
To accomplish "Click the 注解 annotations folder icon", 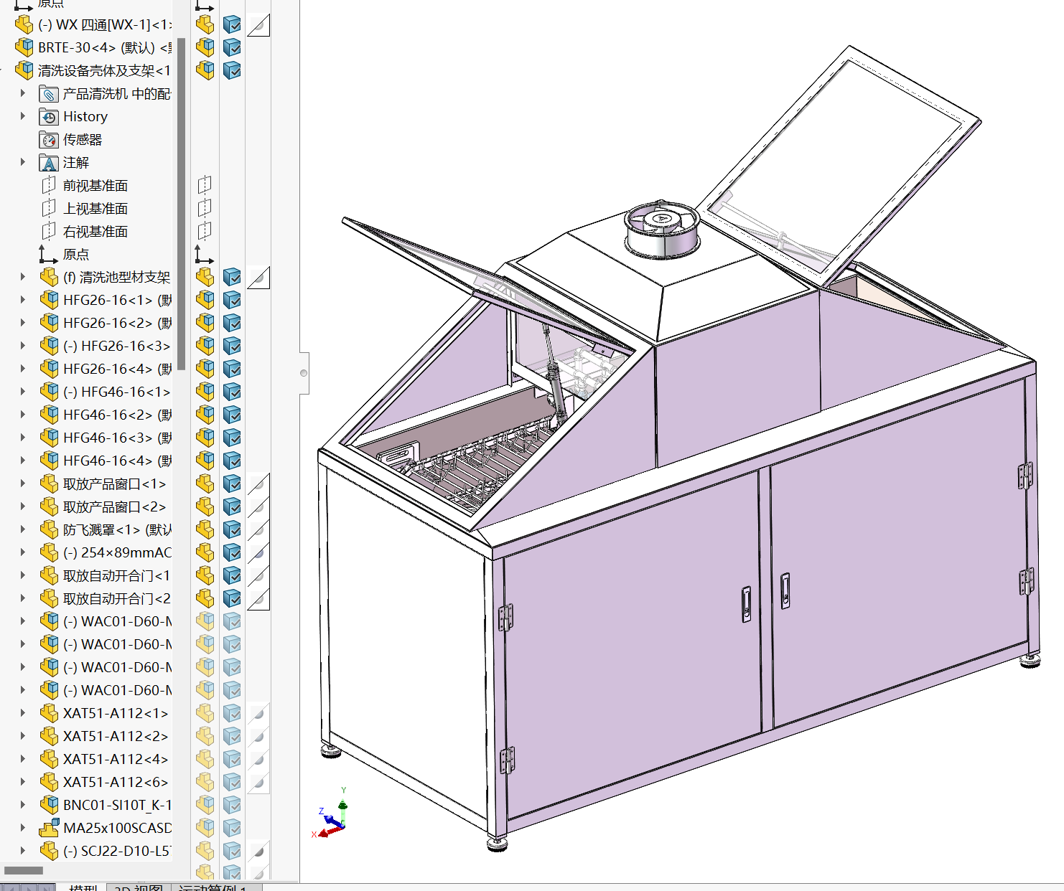I will pos(49,163).
